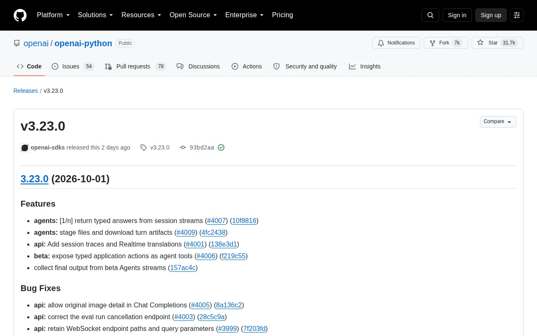Open commit 93bd2aa
The height and width of the screenshot is (336, 537).
[202, 147]
